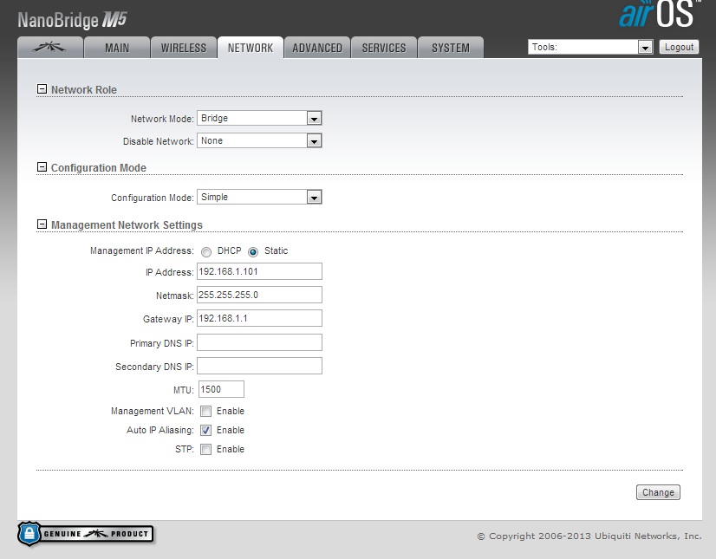
Task: Click the Management Network Settings heading
Action: [127, 225]
